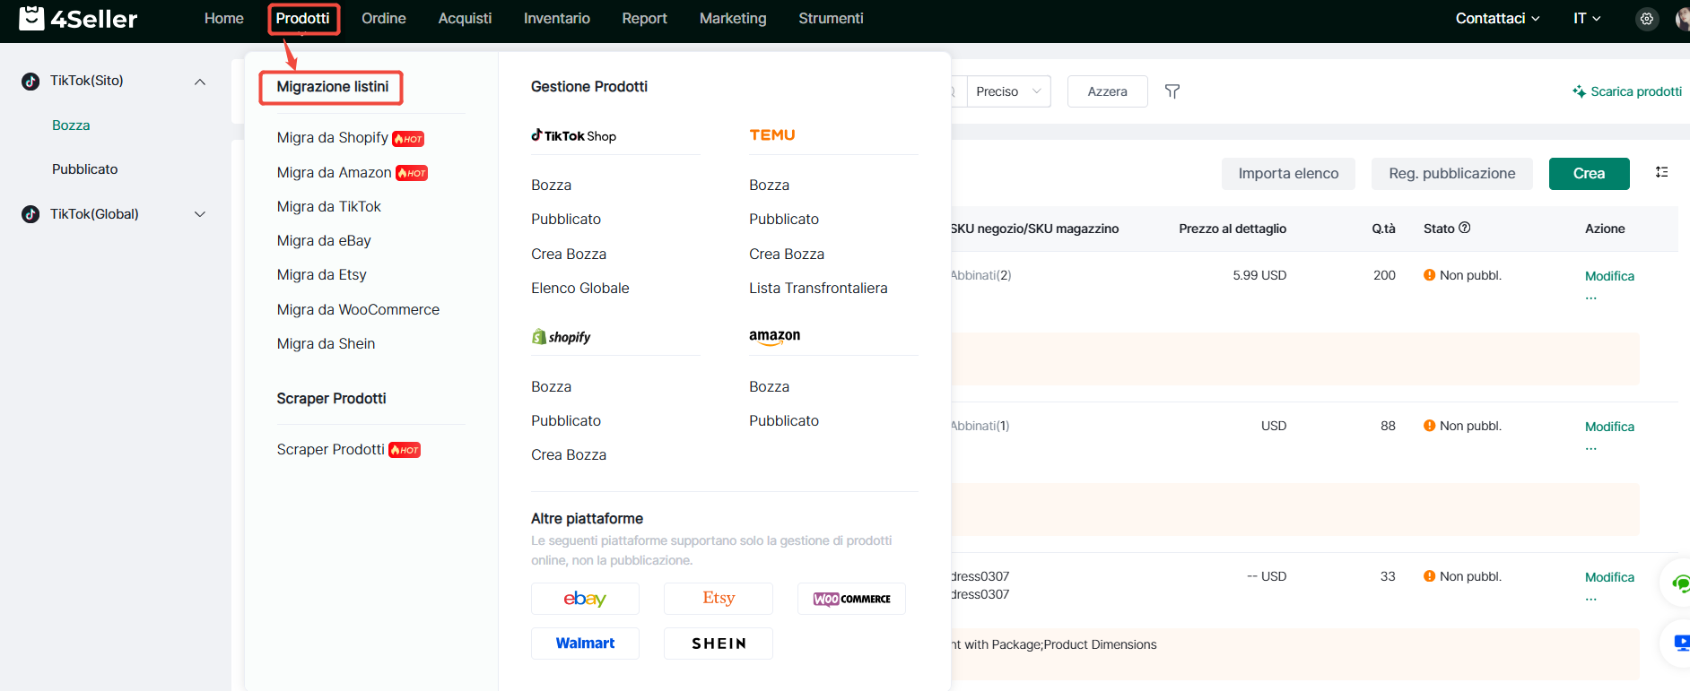Screen dimensions: 1690x691
Task: Open the Contattaci dropdown
Action: point(1497,19)
